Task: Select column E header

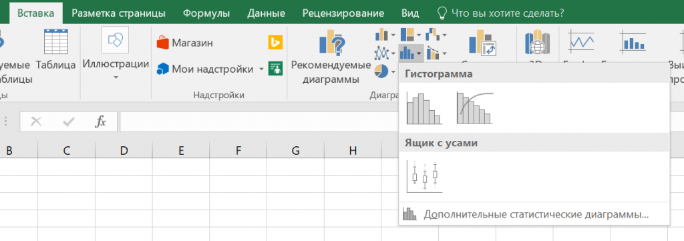Action: point(181,152)
